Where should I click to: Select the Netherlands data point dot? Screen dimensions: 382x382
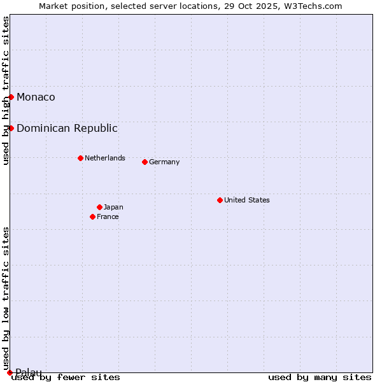click(80, 158)
